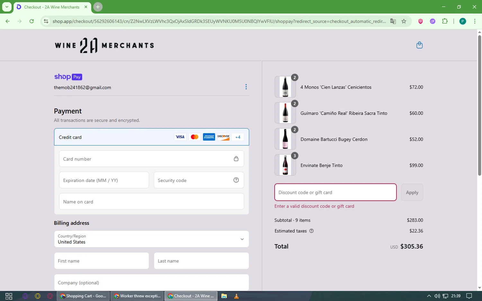Open File Explorer from the taskbar

coord(224,296)
